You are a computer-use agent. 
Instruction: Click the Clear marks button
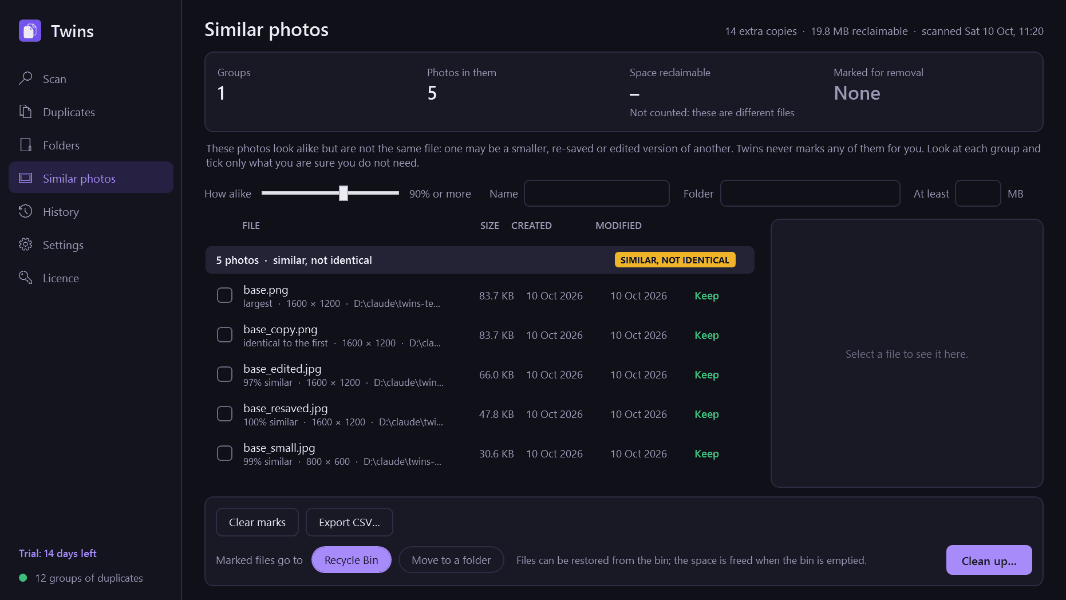coord(257,522)
